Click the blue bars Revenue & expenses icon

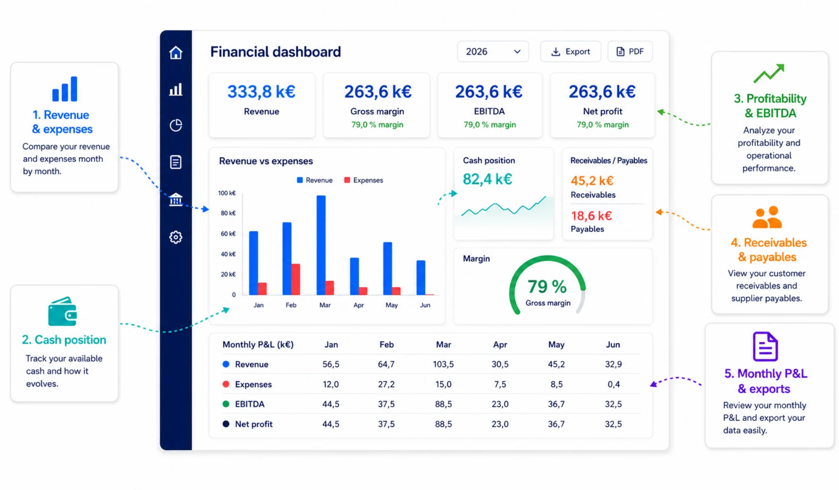(65, 89)
